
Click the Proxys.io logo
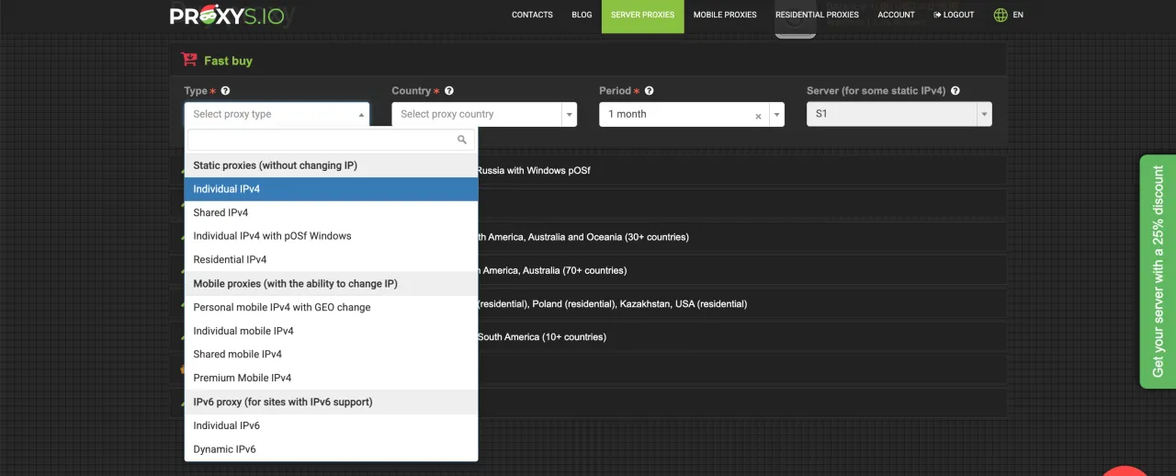coord(227,16)
